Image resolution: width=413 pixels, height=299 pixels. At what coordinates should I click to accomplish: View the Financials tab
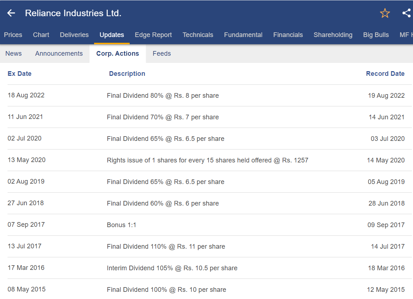tap(288, 35)
